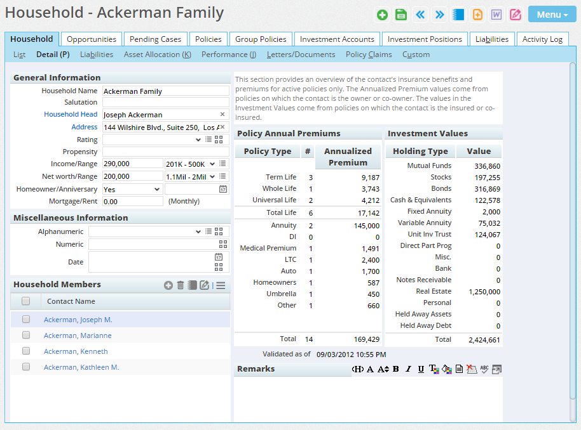Click the Word document icon in the toolbar

click(496, 14)
